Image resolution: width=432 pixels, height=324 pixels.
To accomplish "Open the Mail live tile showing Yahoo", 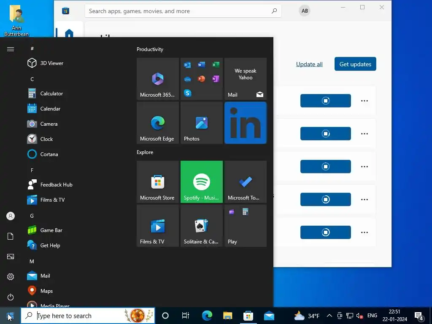I will point(246,79).
